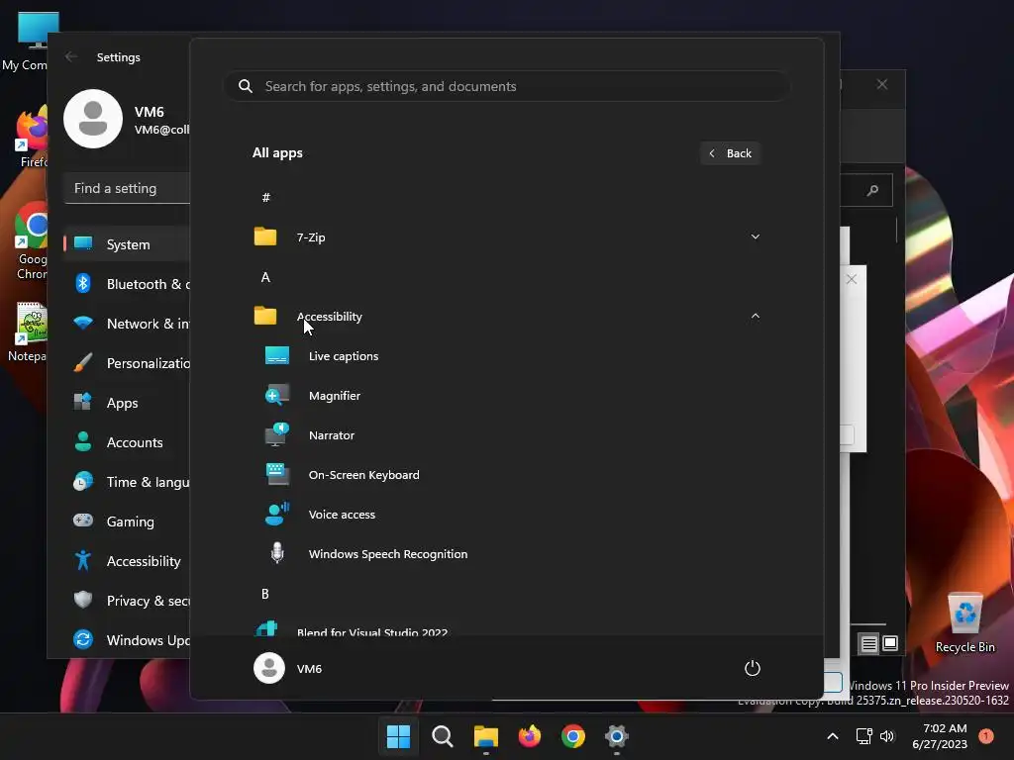Select the Recycle Bin desktop icon
The height and width of the screenshot is (760, 1014).
pyautogui.click(x=964, y=622)
